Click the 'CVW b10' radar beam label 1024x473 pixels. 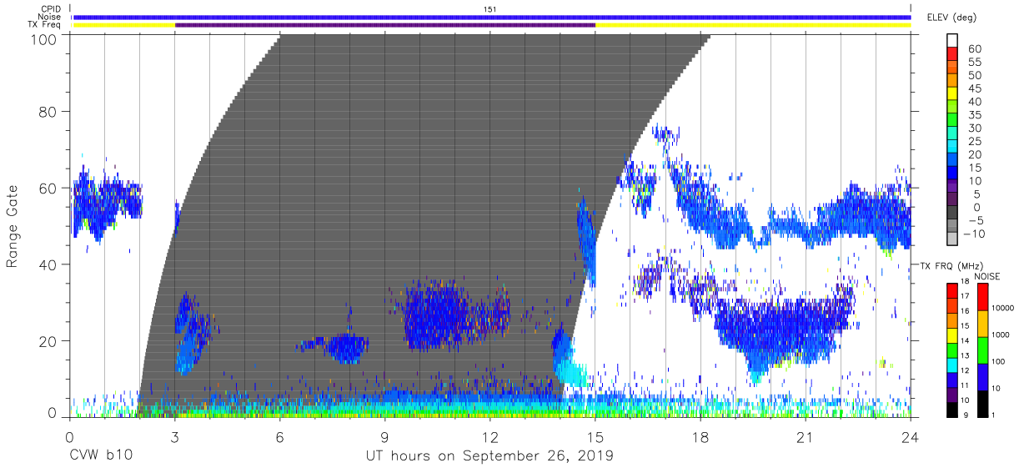click(99, 456)
